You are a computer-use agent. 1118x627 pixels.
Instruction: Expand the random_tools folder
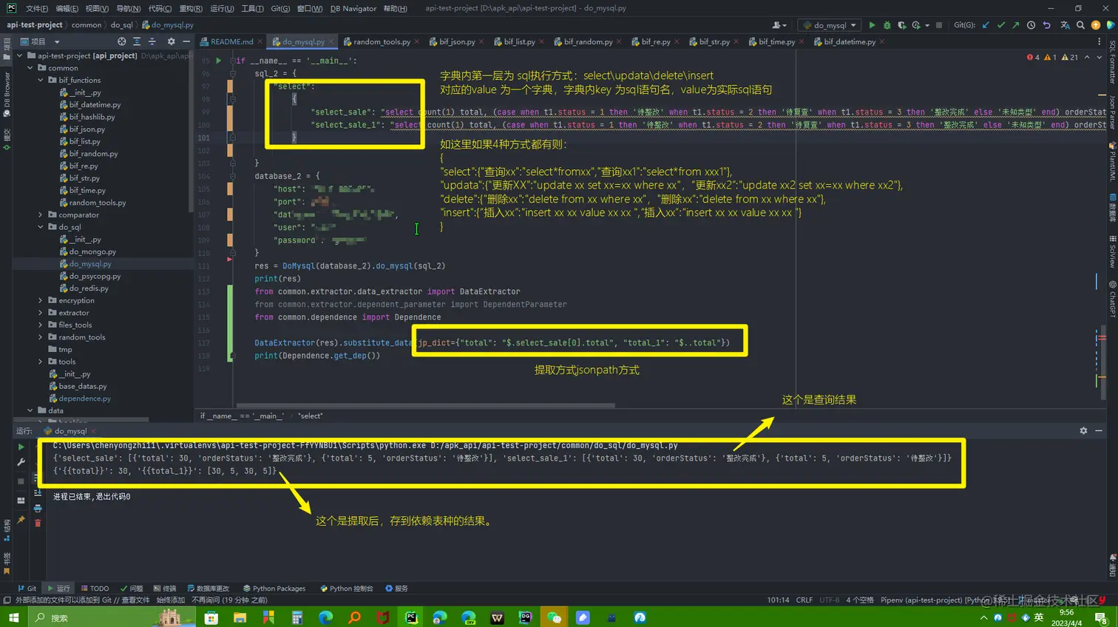[x=41, y=337]
